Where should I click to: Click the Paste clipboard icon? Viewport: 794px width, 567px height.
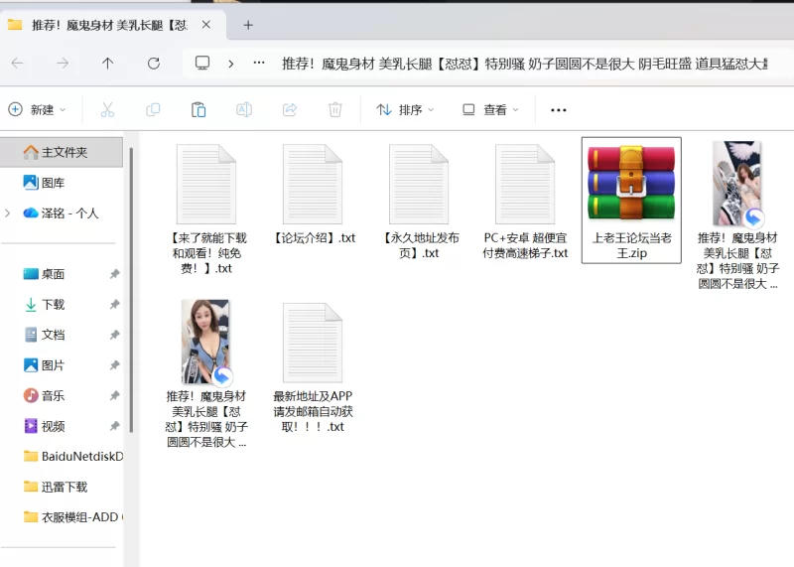point(198,109)
